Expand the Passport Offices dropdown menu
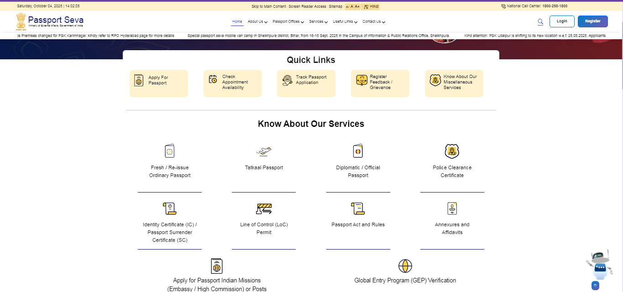Image resolution: width=623 pixels, height=292 pixels. (288, 21)
